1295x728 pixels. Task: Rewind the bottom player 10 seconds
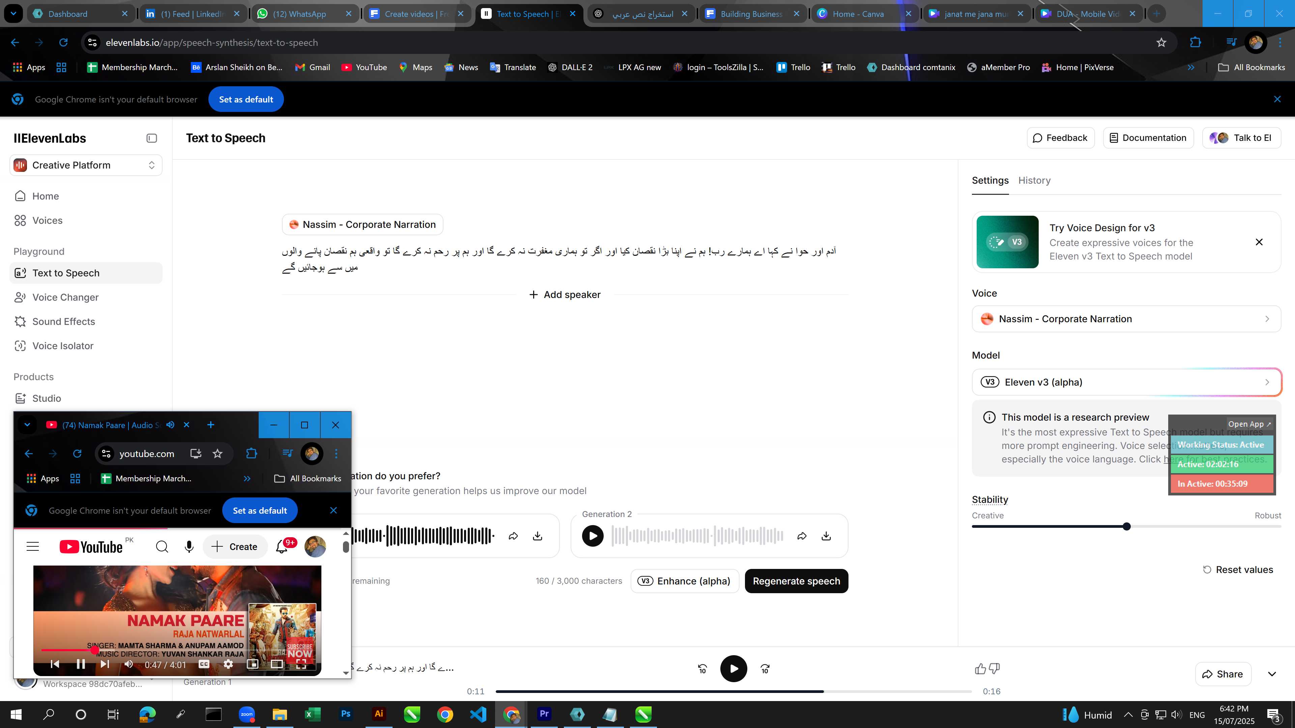(702, 669)
